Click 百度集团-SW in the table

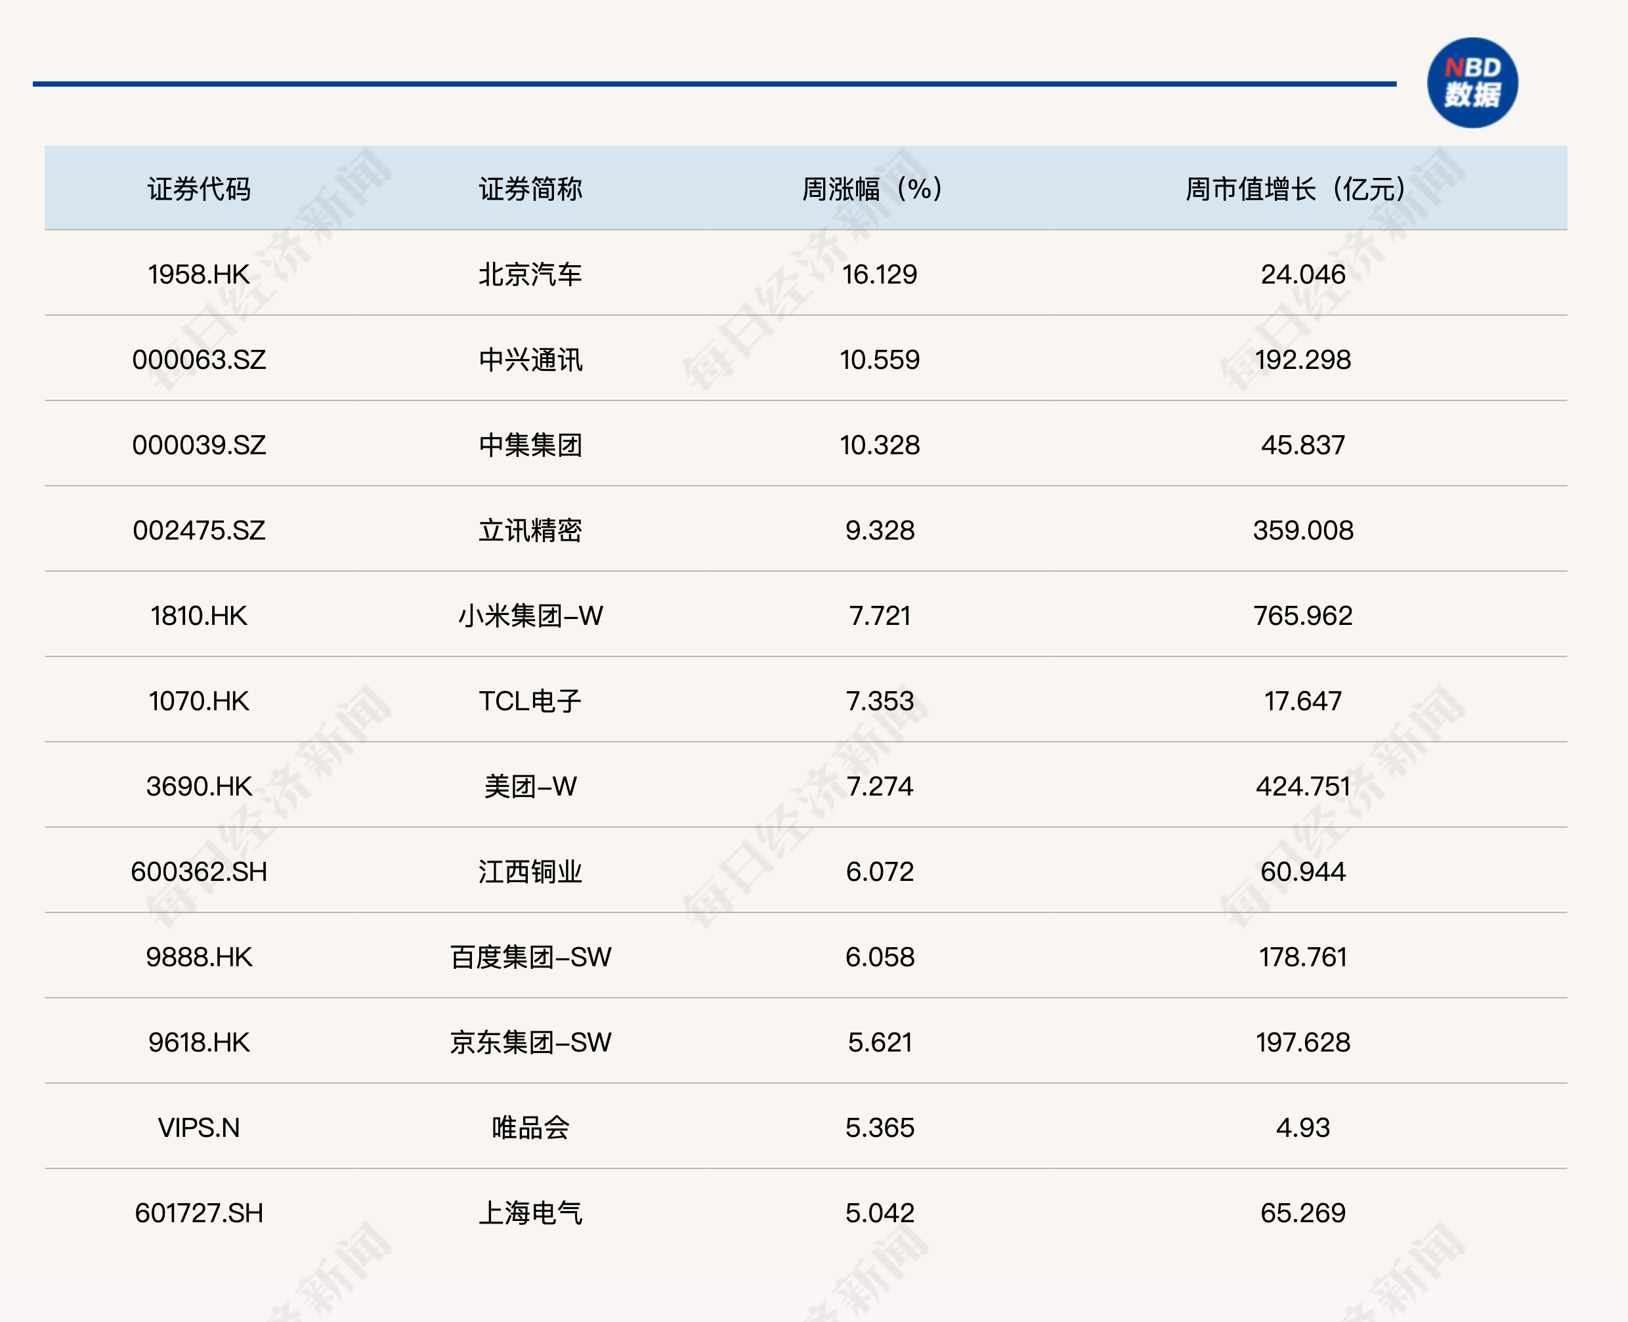[x=530, y=956]
